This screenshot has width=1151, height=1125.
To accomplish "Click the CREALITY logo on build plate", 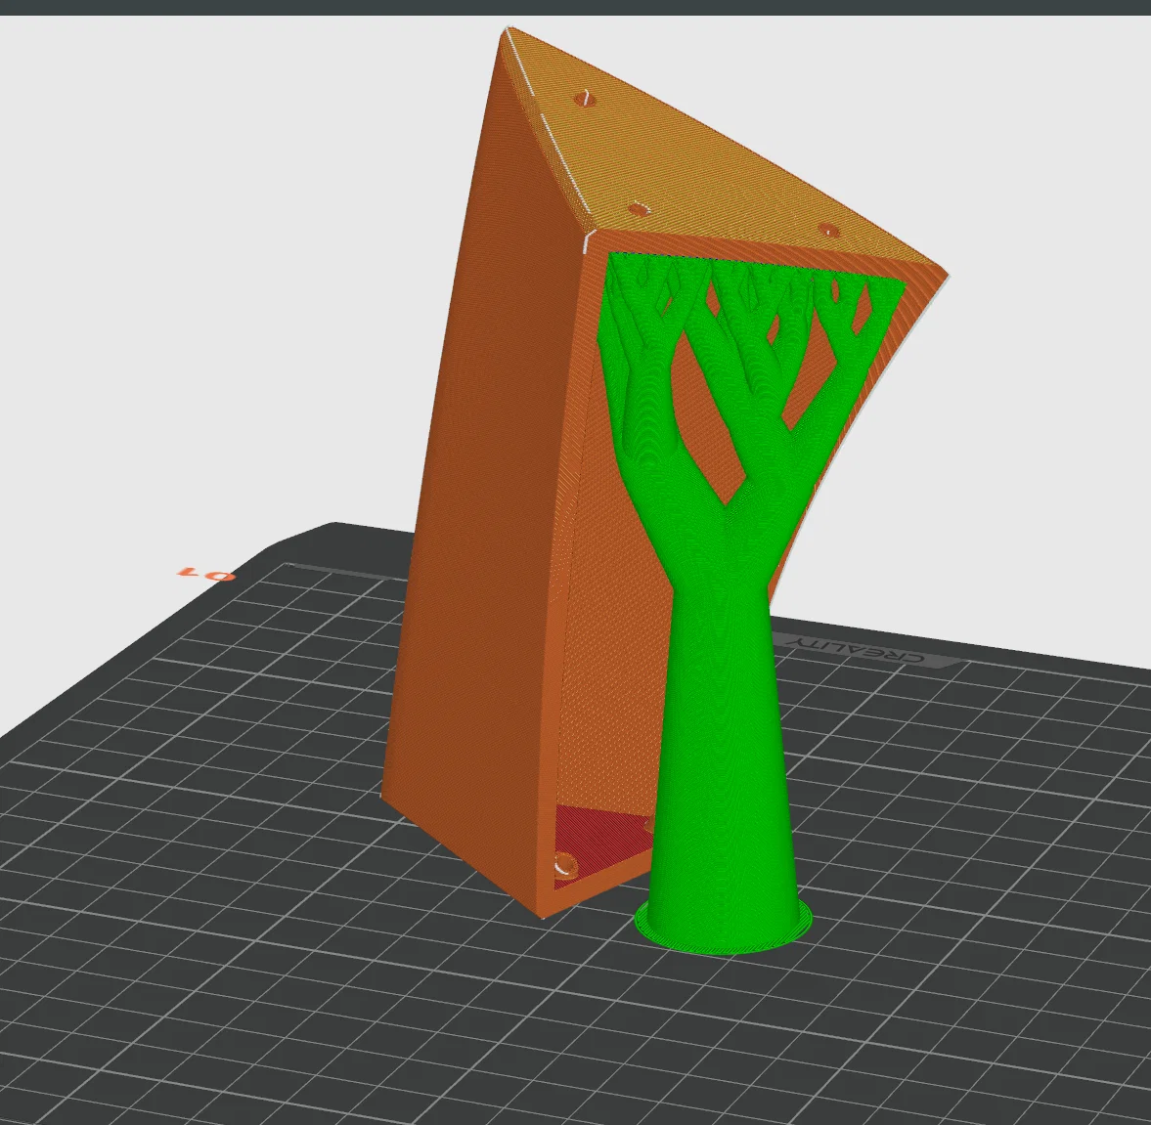I will tap(855, 650).
